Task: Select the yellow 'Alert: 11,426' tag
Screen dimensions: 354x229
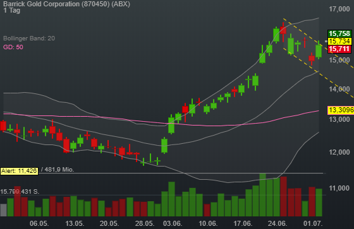Action: pos(19,171)
